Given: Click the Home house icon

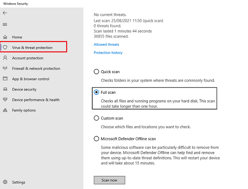Looking at the screenshot, I should 5,37.
